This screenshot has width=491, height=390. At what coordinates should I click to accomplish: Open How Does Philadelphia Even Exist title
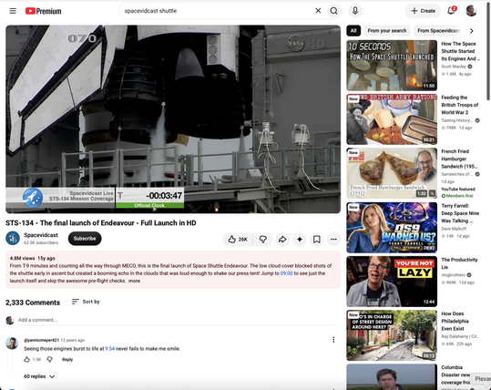455,321
